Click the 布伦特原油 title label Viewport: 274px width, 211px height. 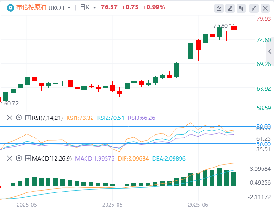pos(31,7)
